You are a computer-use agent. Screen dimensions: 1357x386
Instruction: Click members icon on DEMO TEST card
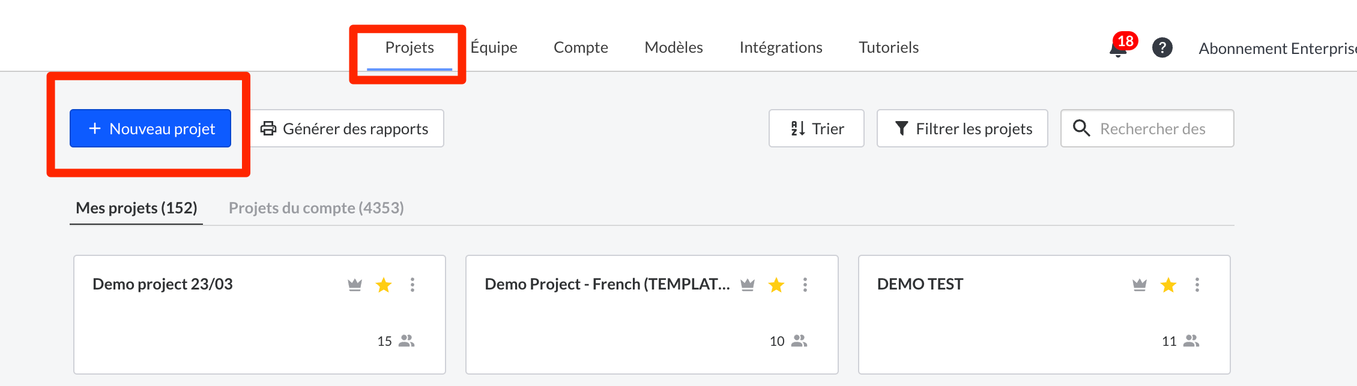click(1191, 341)
